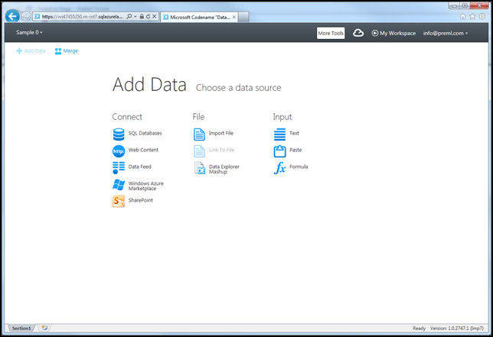The height and width of the screenshot is (337, 493).
Task: Click the Windows Azure Marketplace label
Action: pos(146,186)
